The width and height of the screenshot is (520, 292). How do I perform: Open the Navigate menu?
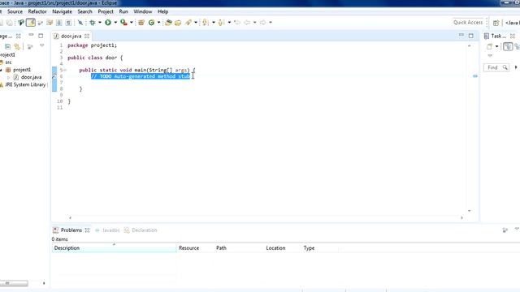pyautogui.click(x=62, y=11)
